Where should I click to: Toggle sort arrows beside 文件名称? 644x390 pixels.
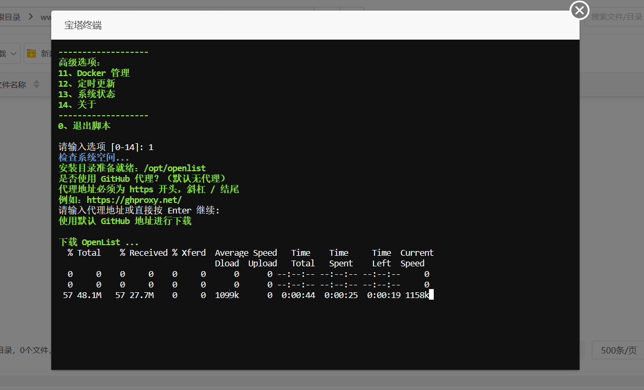click(36, 85)
